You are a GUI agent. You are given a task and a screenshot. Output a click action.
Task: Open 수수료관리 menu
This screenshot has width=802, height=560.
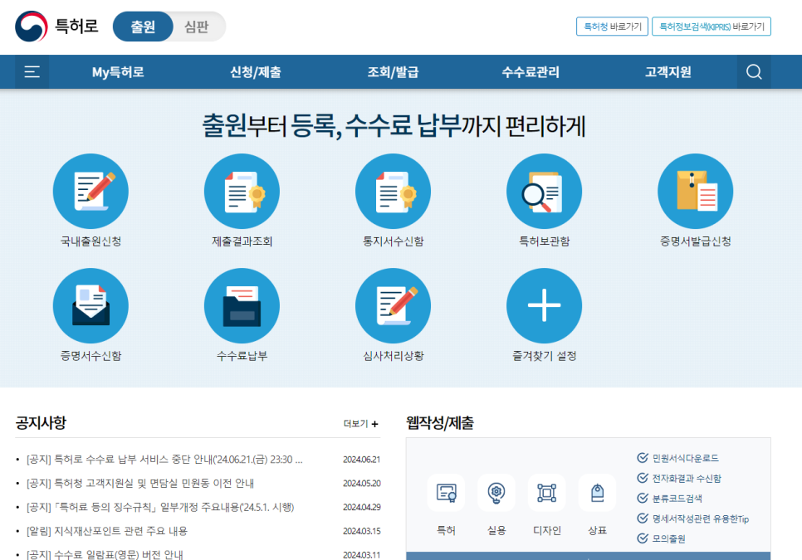[x=531, y=72]
